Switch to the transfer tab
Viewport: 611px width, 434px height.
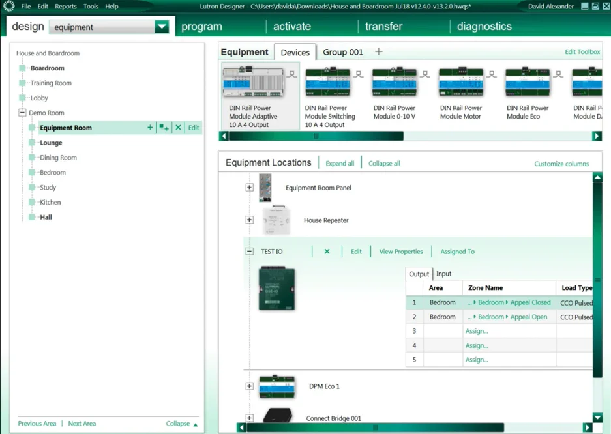[x=383, y=27]
